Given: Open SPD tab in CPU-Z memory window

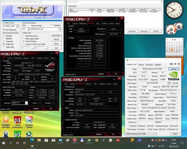Looking at the screenshot, I should point(98,23).
